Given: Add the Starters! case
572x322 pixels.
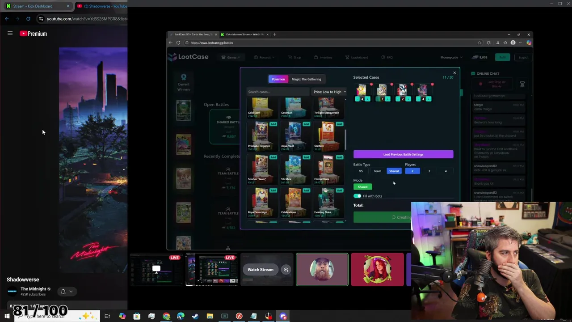Looking at the screenshot, I should click(x=340, y=124).
